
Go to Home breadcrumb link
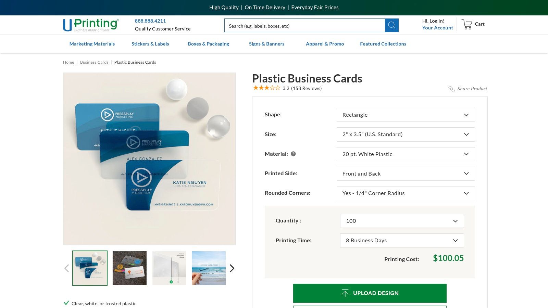[x=68, y=62]
